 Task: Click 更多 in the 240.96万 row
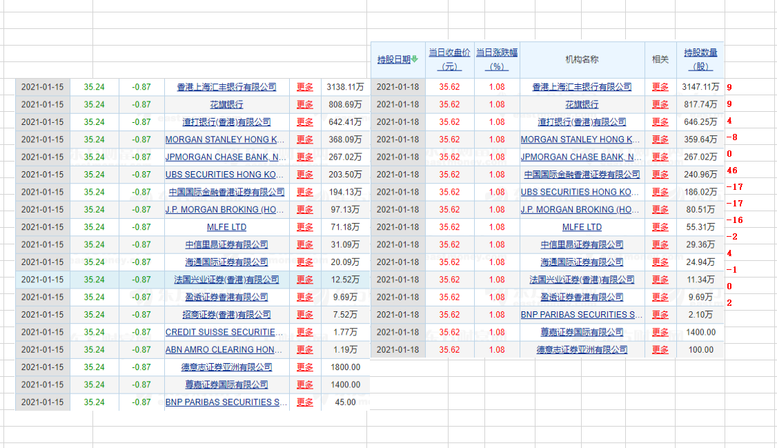point(660,175)
